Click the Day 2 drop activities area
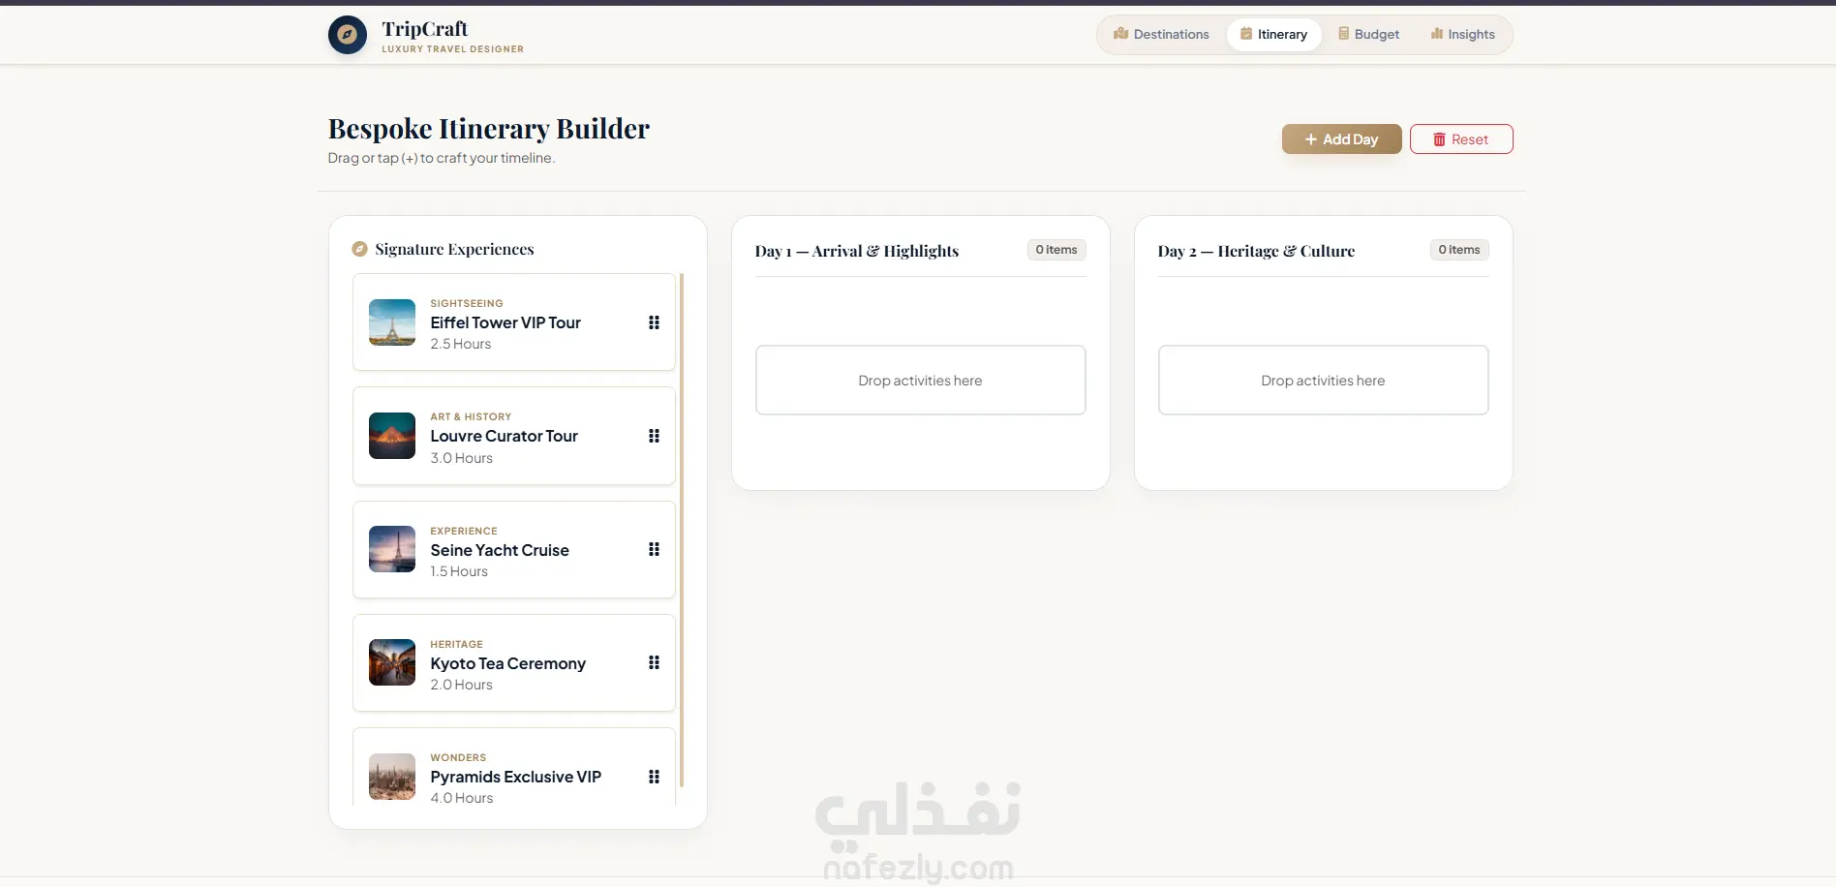1836x887 pixels. tap(1323, 381)
